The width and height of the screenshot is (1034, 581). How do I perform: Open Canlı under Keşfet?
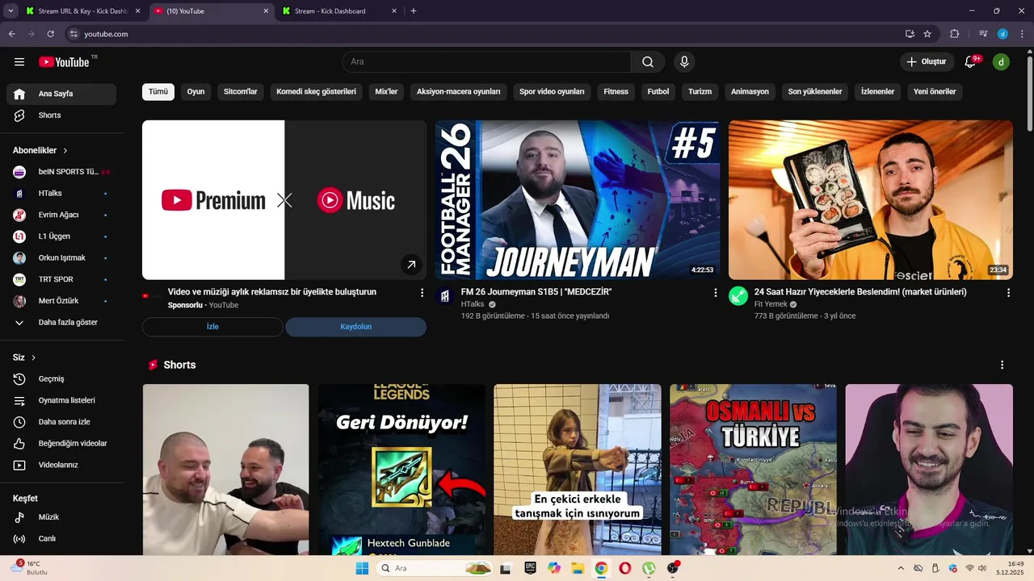[x=61, y=539]
